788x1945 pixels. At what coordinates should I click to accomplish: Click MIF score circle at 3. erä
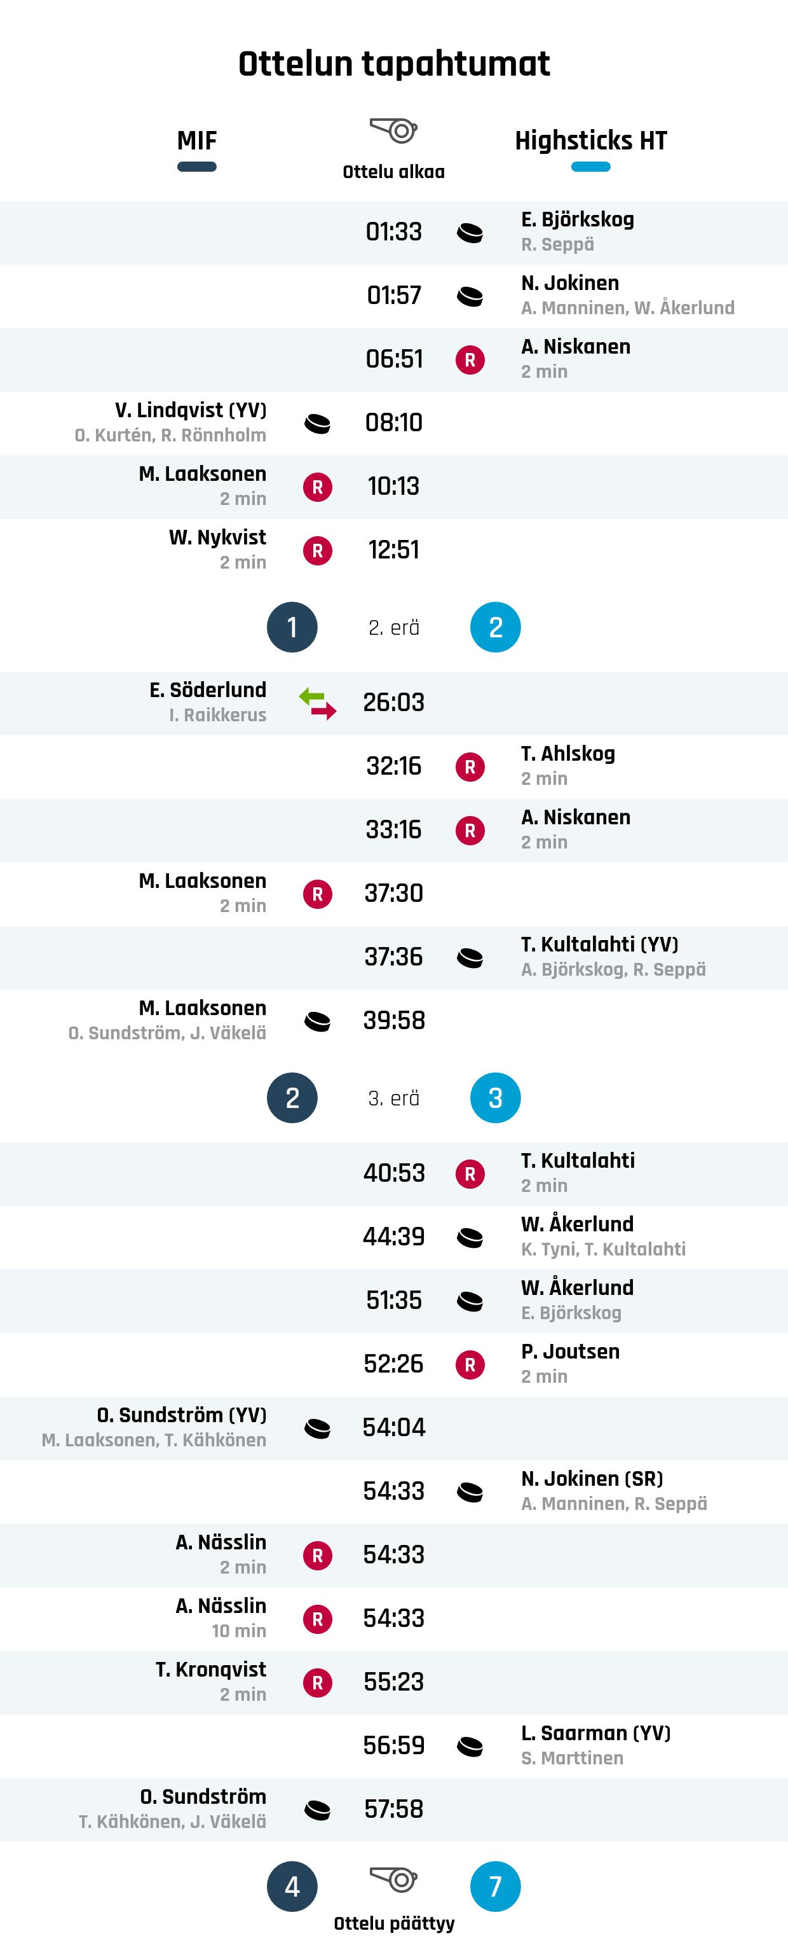pos(292,1098)
